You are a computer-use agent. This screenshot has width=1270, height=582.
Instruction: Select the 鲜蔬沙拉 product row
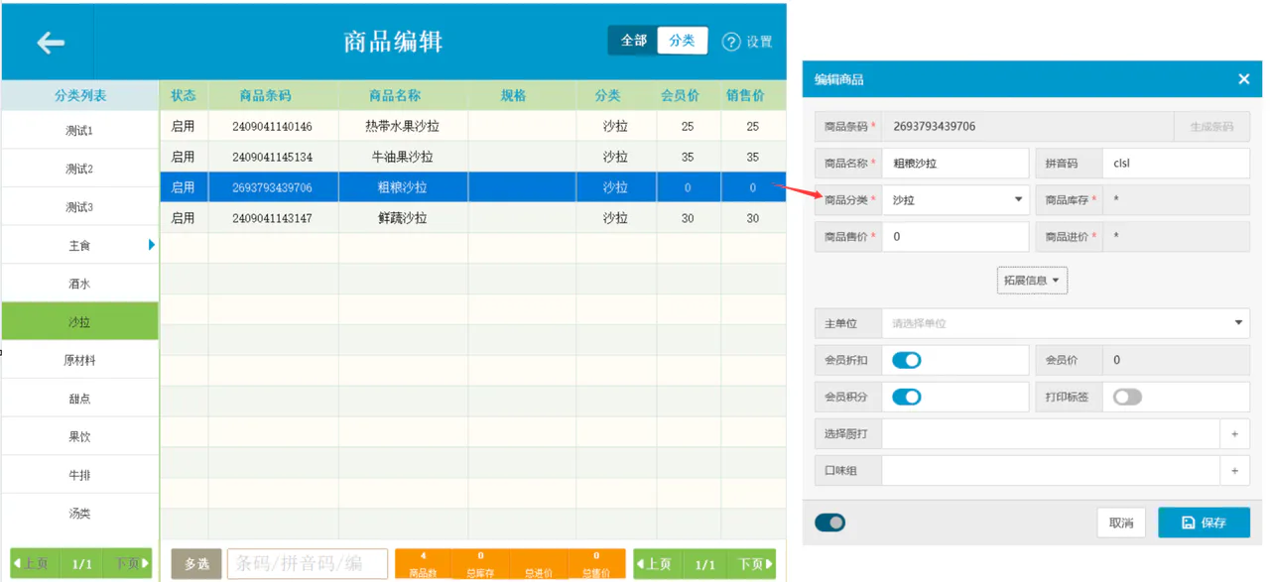tap(472, 217)
